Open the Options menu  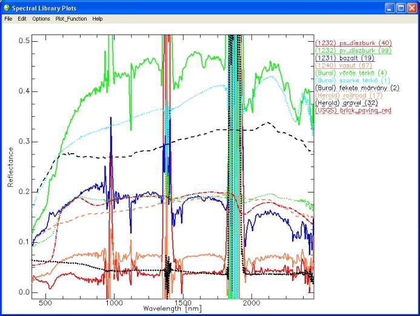click(41, 19)
